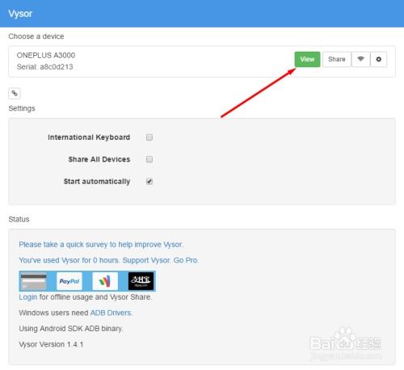The image size is (404, 370).
Task: Click the Share button for ONEPLUS A3000
Action: pos(337,59)
